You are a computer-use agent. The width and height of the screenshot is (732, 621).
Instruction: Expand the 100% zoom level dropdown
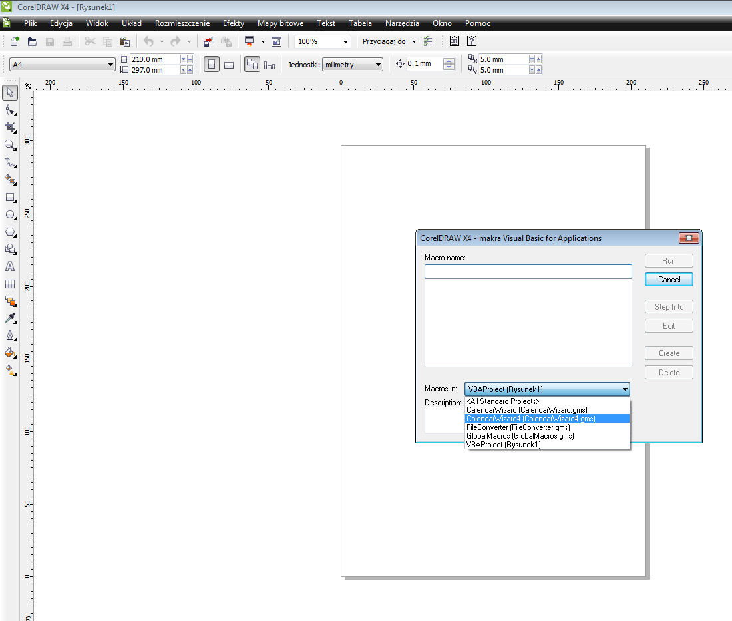[x=345, y=41]
